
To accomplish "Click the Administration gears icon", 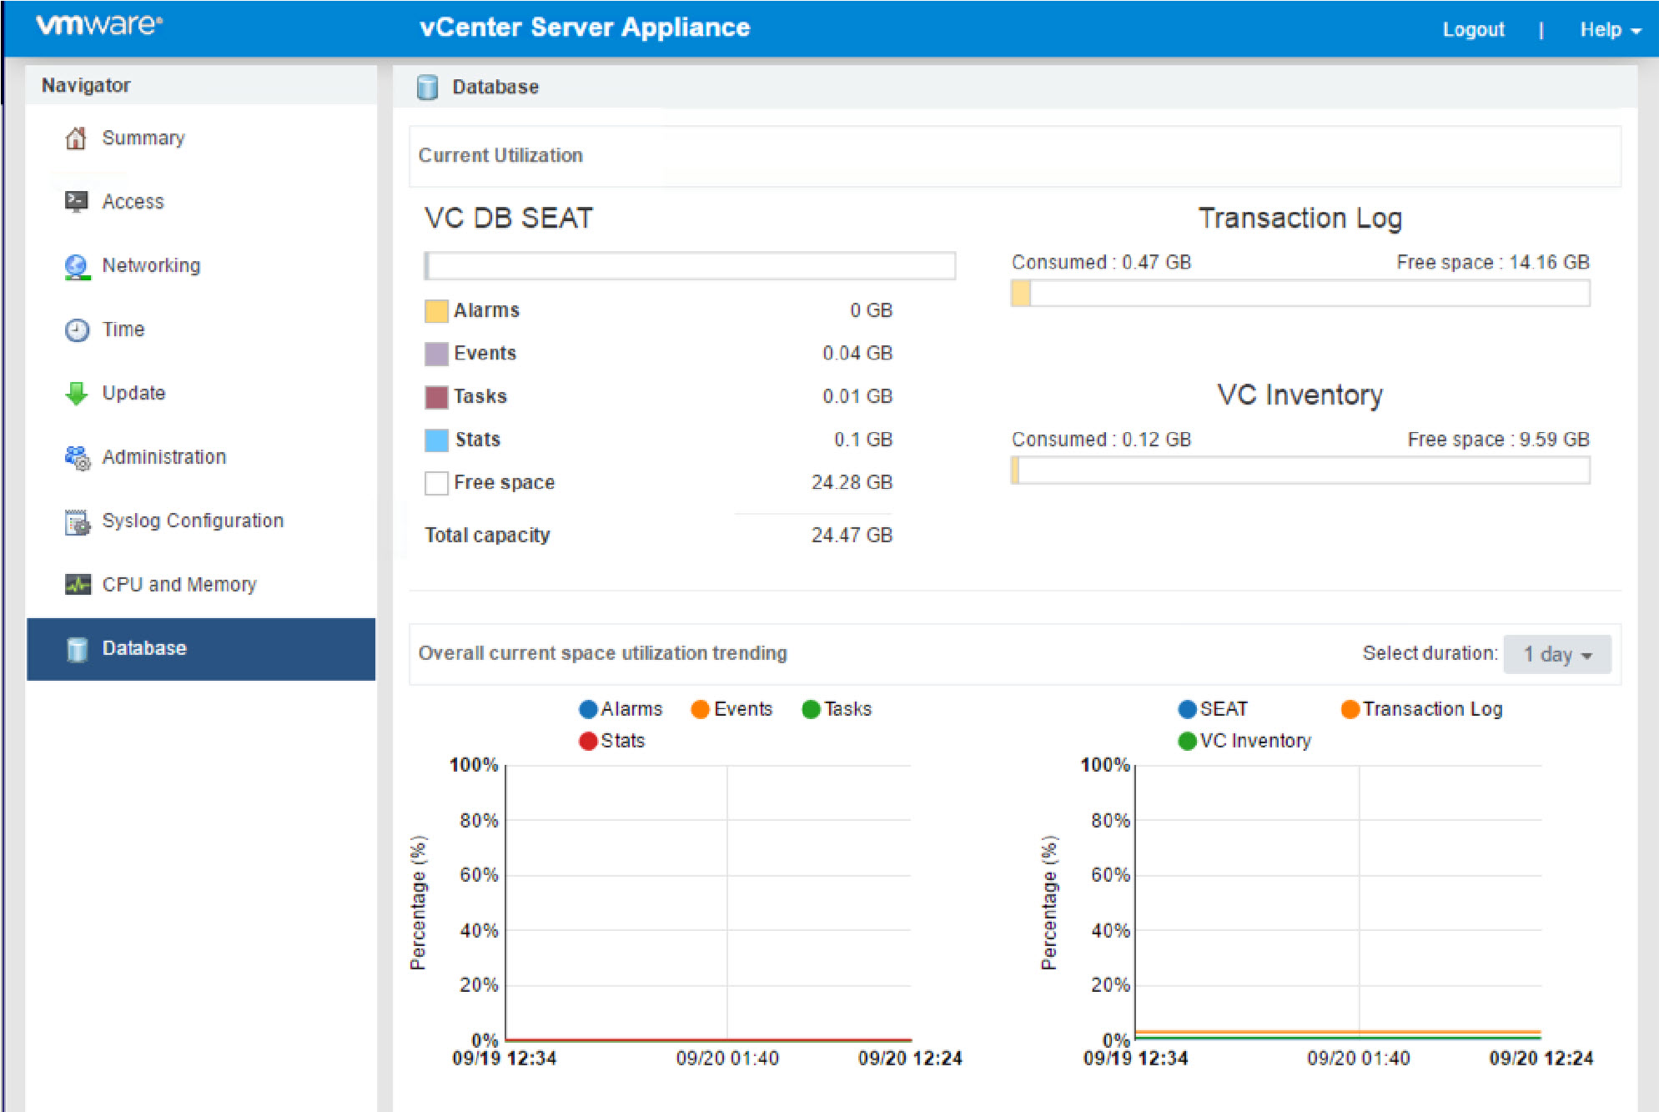I will 77,456.
